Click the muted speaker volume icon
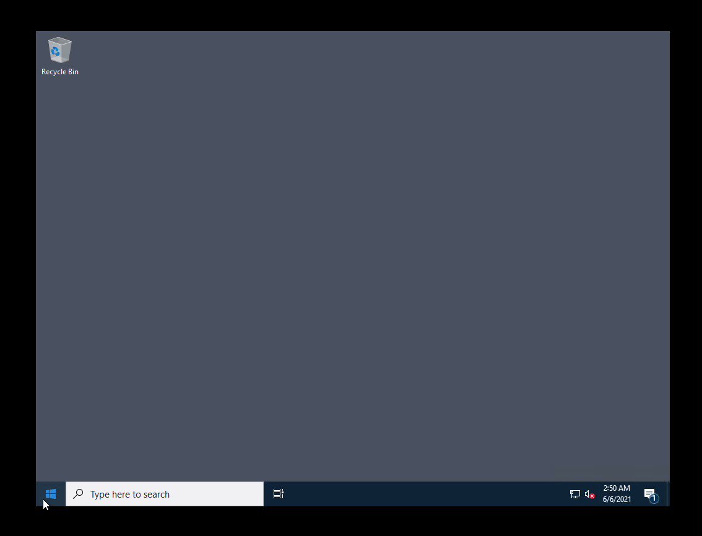This screenshot has width=702, height=536. pyautogui.click(x=589, y=495)
